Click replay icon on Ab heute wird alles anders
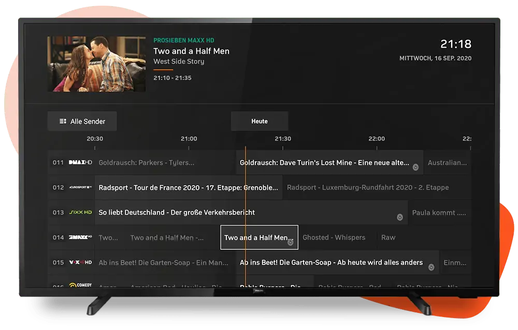 click(x=431, y=267)
